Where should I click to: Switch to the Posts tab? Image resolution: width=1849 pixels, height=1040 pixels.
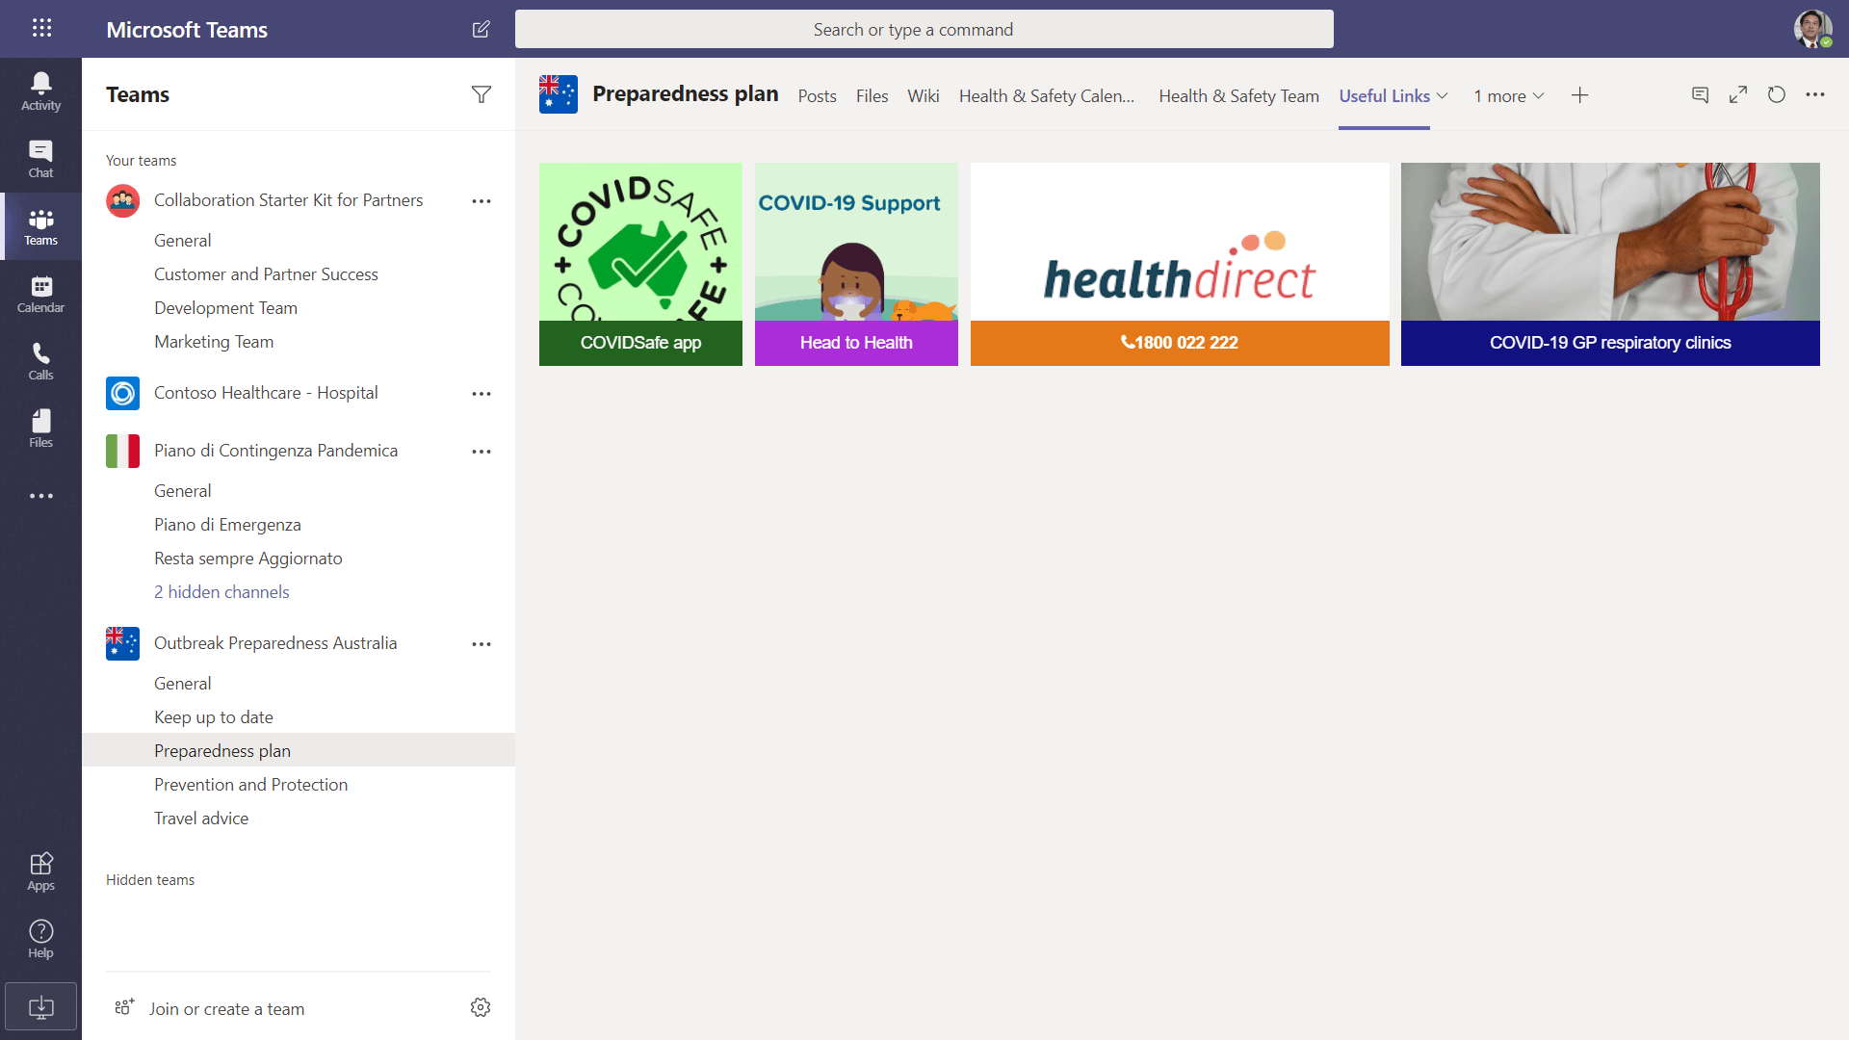[x=817, y=96]
